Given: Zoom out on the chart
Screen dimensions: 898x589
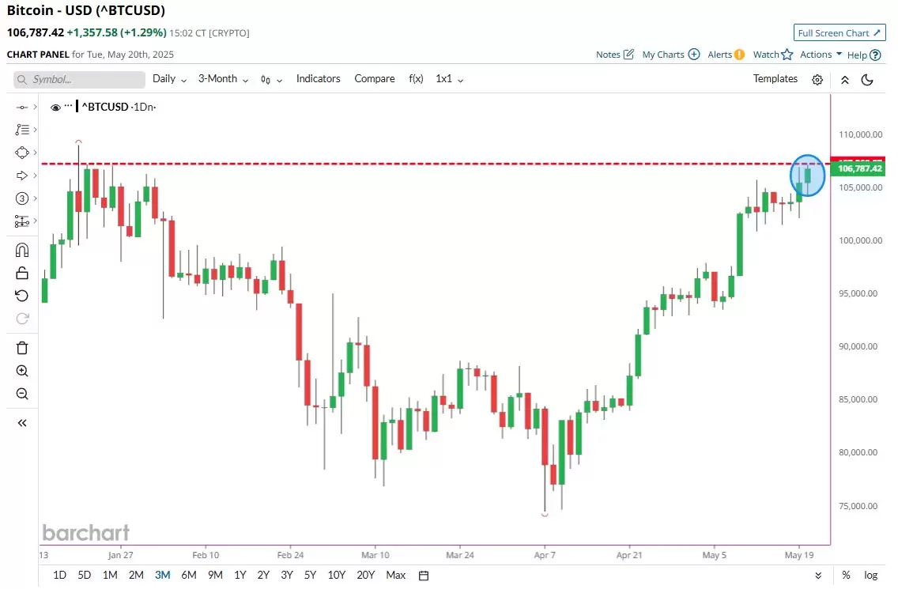Looking at the screenshot, I should (22, 394).
